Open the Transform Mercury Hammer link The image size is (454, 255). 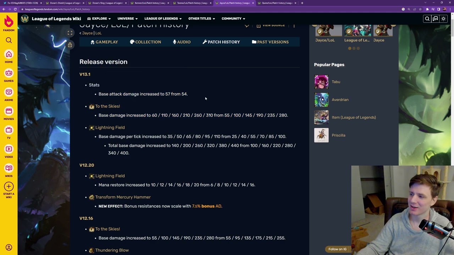point(123,197)
